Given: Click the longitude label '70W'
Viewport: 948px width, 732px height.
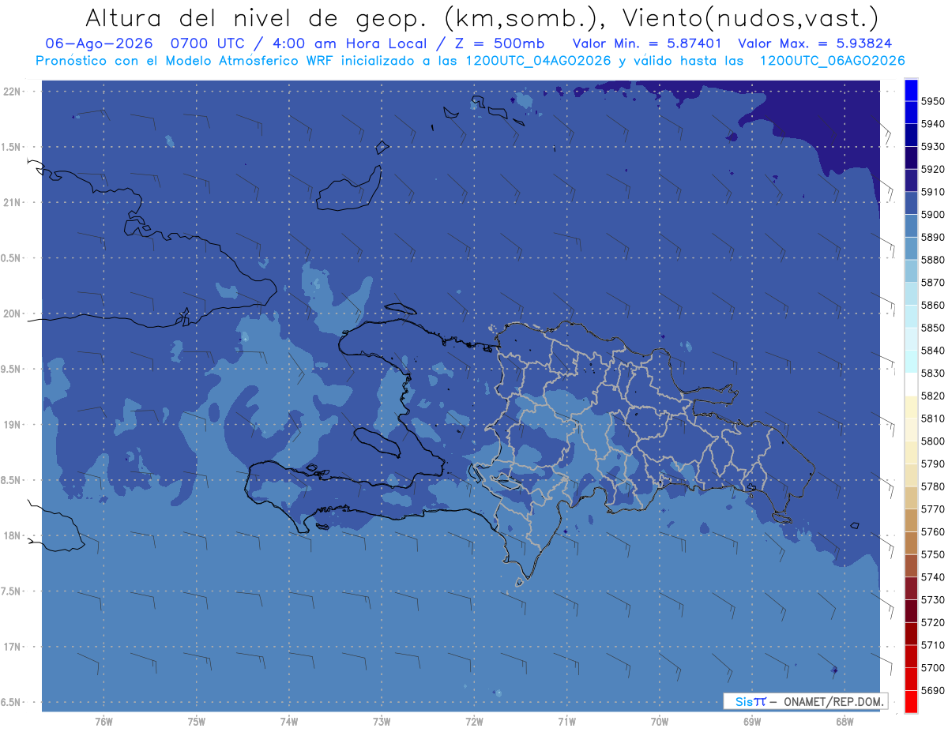Looking at the screenshot, I should [x=660, y=722].
